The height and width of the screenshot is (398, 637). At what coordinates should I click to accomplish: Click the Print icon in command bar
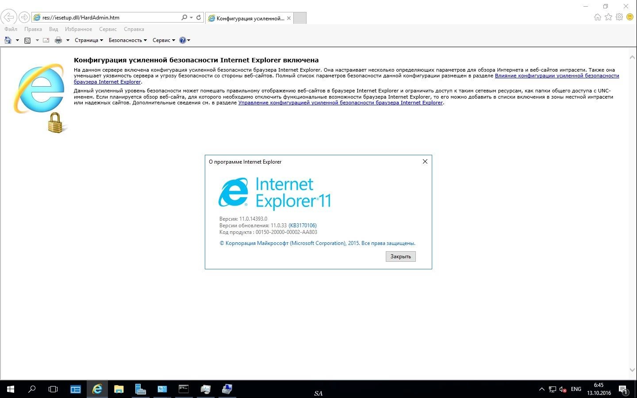(x=58, y=40)
